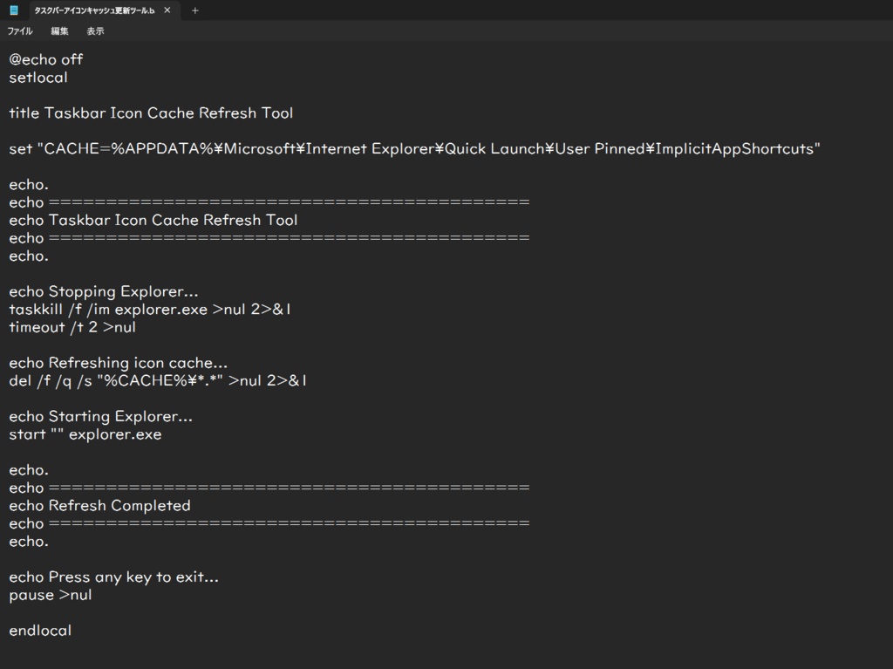
Task: Click the 'echo Stopping Explorer...' line
Action: 104,292
